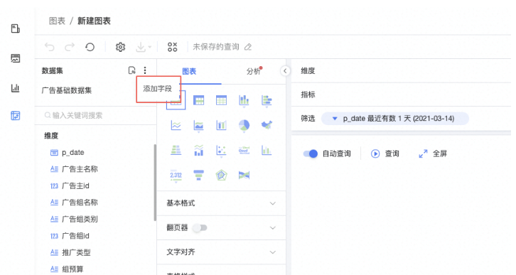
Task: Select the radar chart type
Action: click(x=221, y=175)
